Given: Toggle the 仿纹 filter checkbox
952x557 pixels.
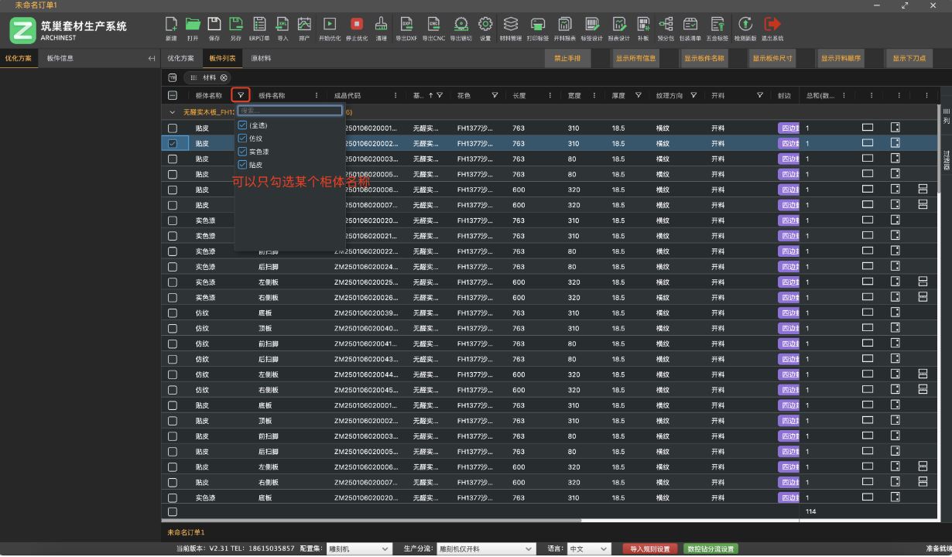Looking at the screenshot, I should 243,138.
